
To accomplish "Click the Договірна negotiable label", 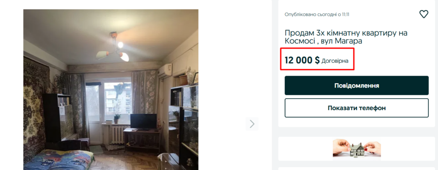I will pos(335,61).
